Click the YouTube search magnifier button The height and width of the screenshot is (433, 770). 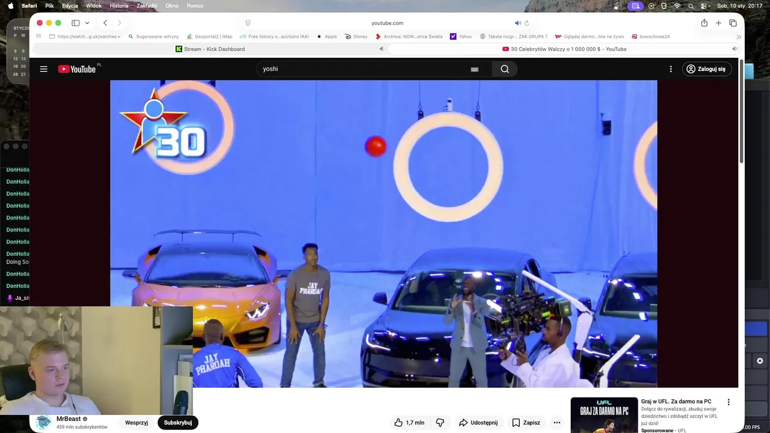(x=505, y=69)
